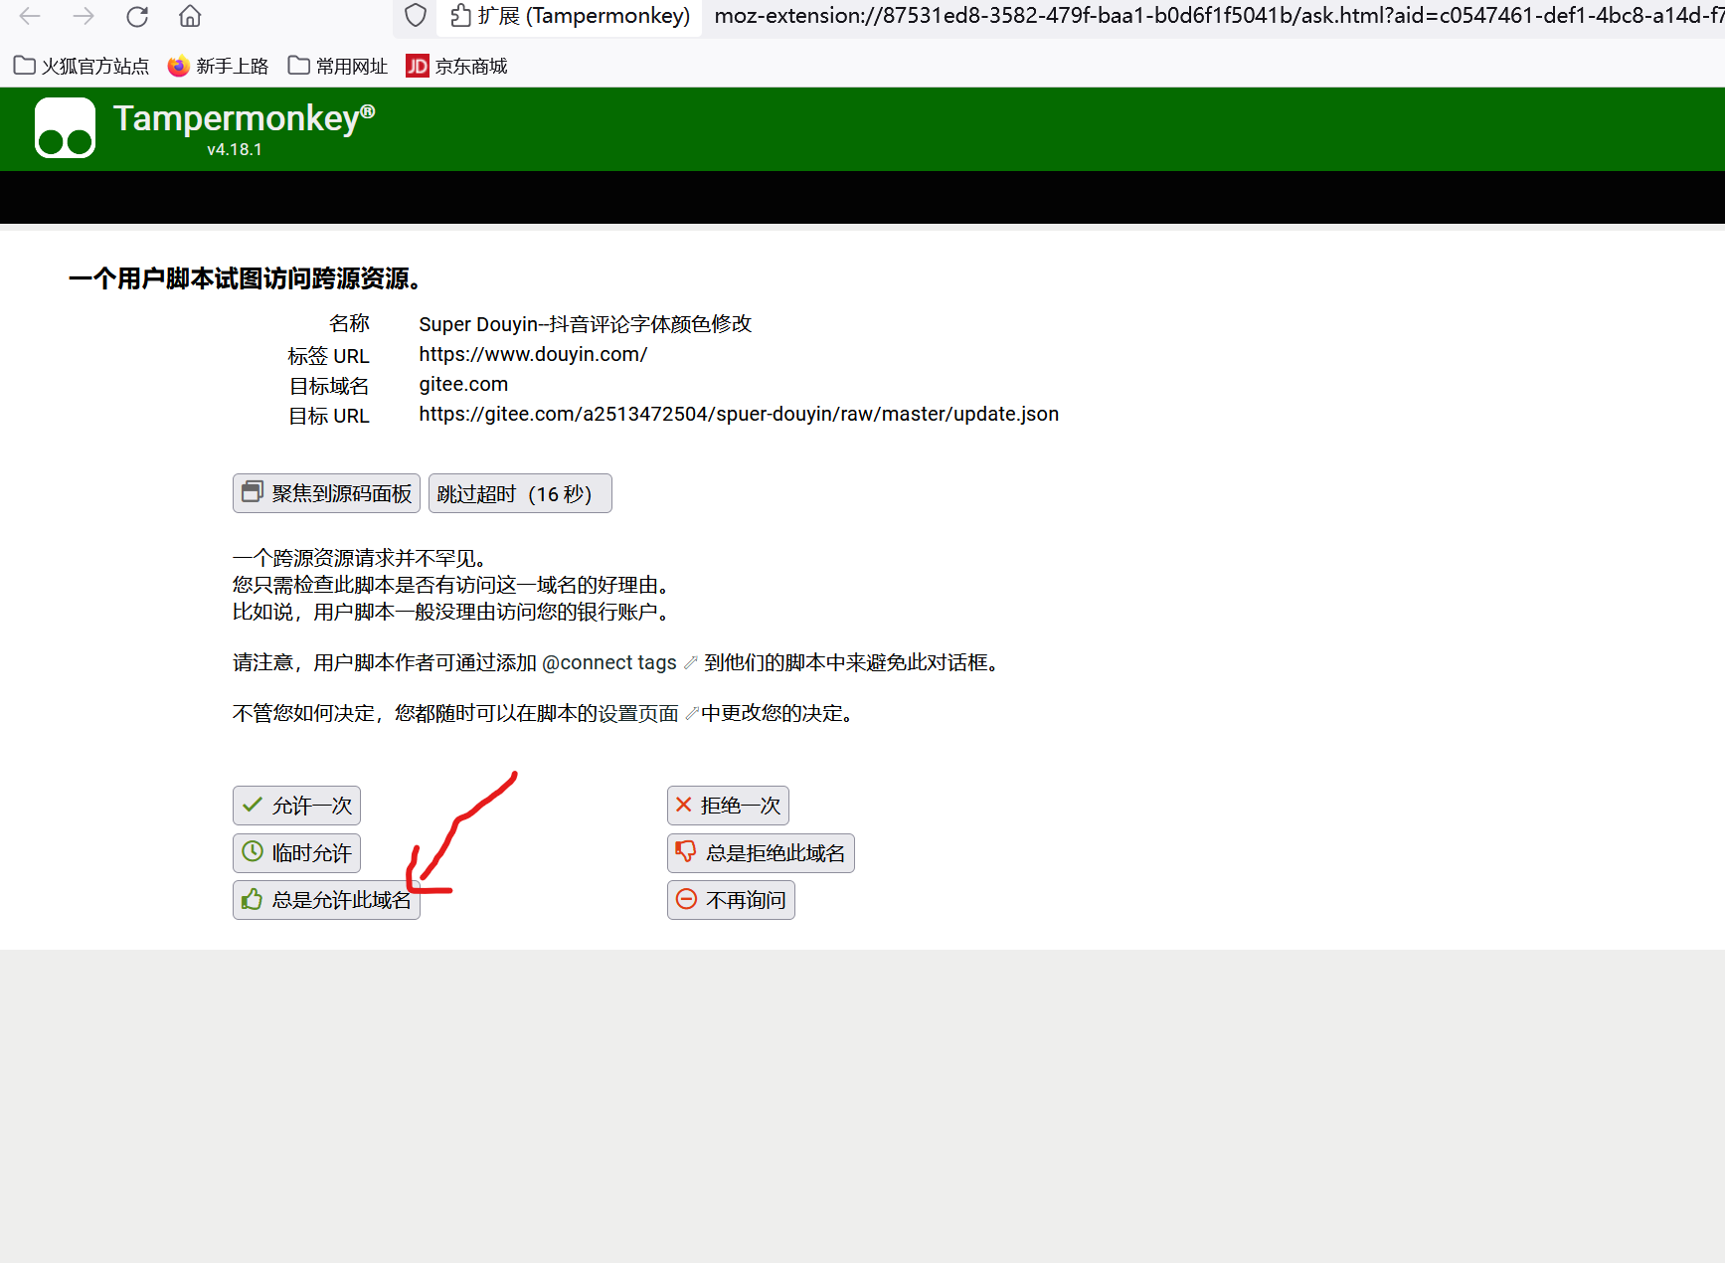This screenshot has width=1725, height=1263.
Task: Choose 临时允许 temporary allow
Action: (296, 853)
